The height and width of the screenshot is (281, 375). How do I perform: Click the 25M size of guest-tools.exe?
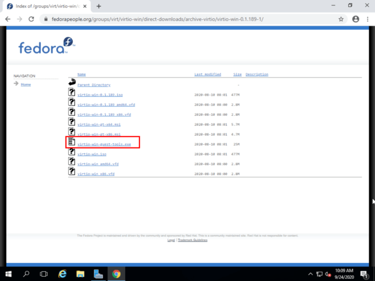click(236, 144)
